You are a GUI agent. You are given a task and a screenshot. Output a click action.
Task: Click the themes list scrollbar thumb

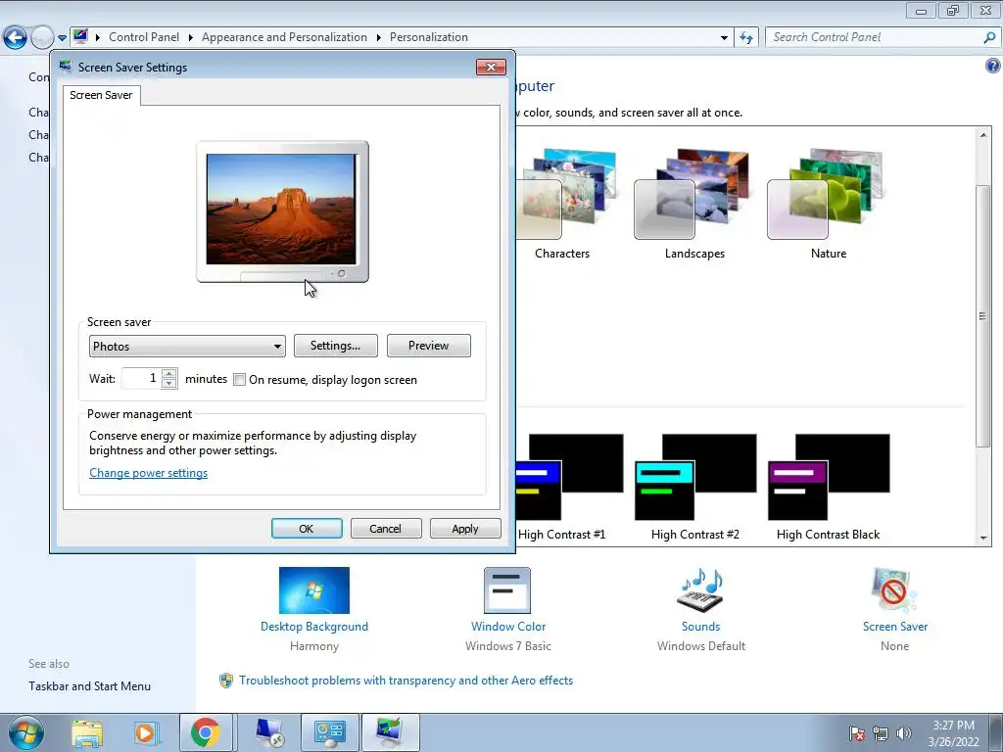pyautogui.click(x=983, y=316)
